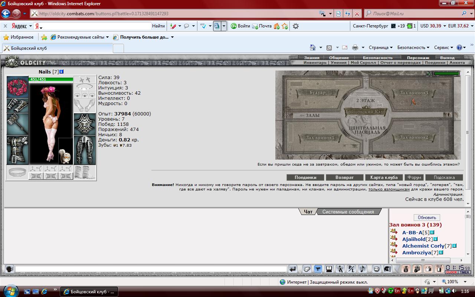Click the Возврат button

[344, 177]
